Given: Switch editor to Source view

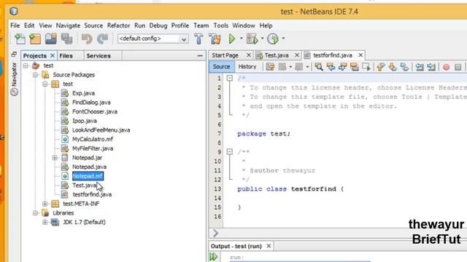Looking at the screenshot, I should (x=221, y=66).
